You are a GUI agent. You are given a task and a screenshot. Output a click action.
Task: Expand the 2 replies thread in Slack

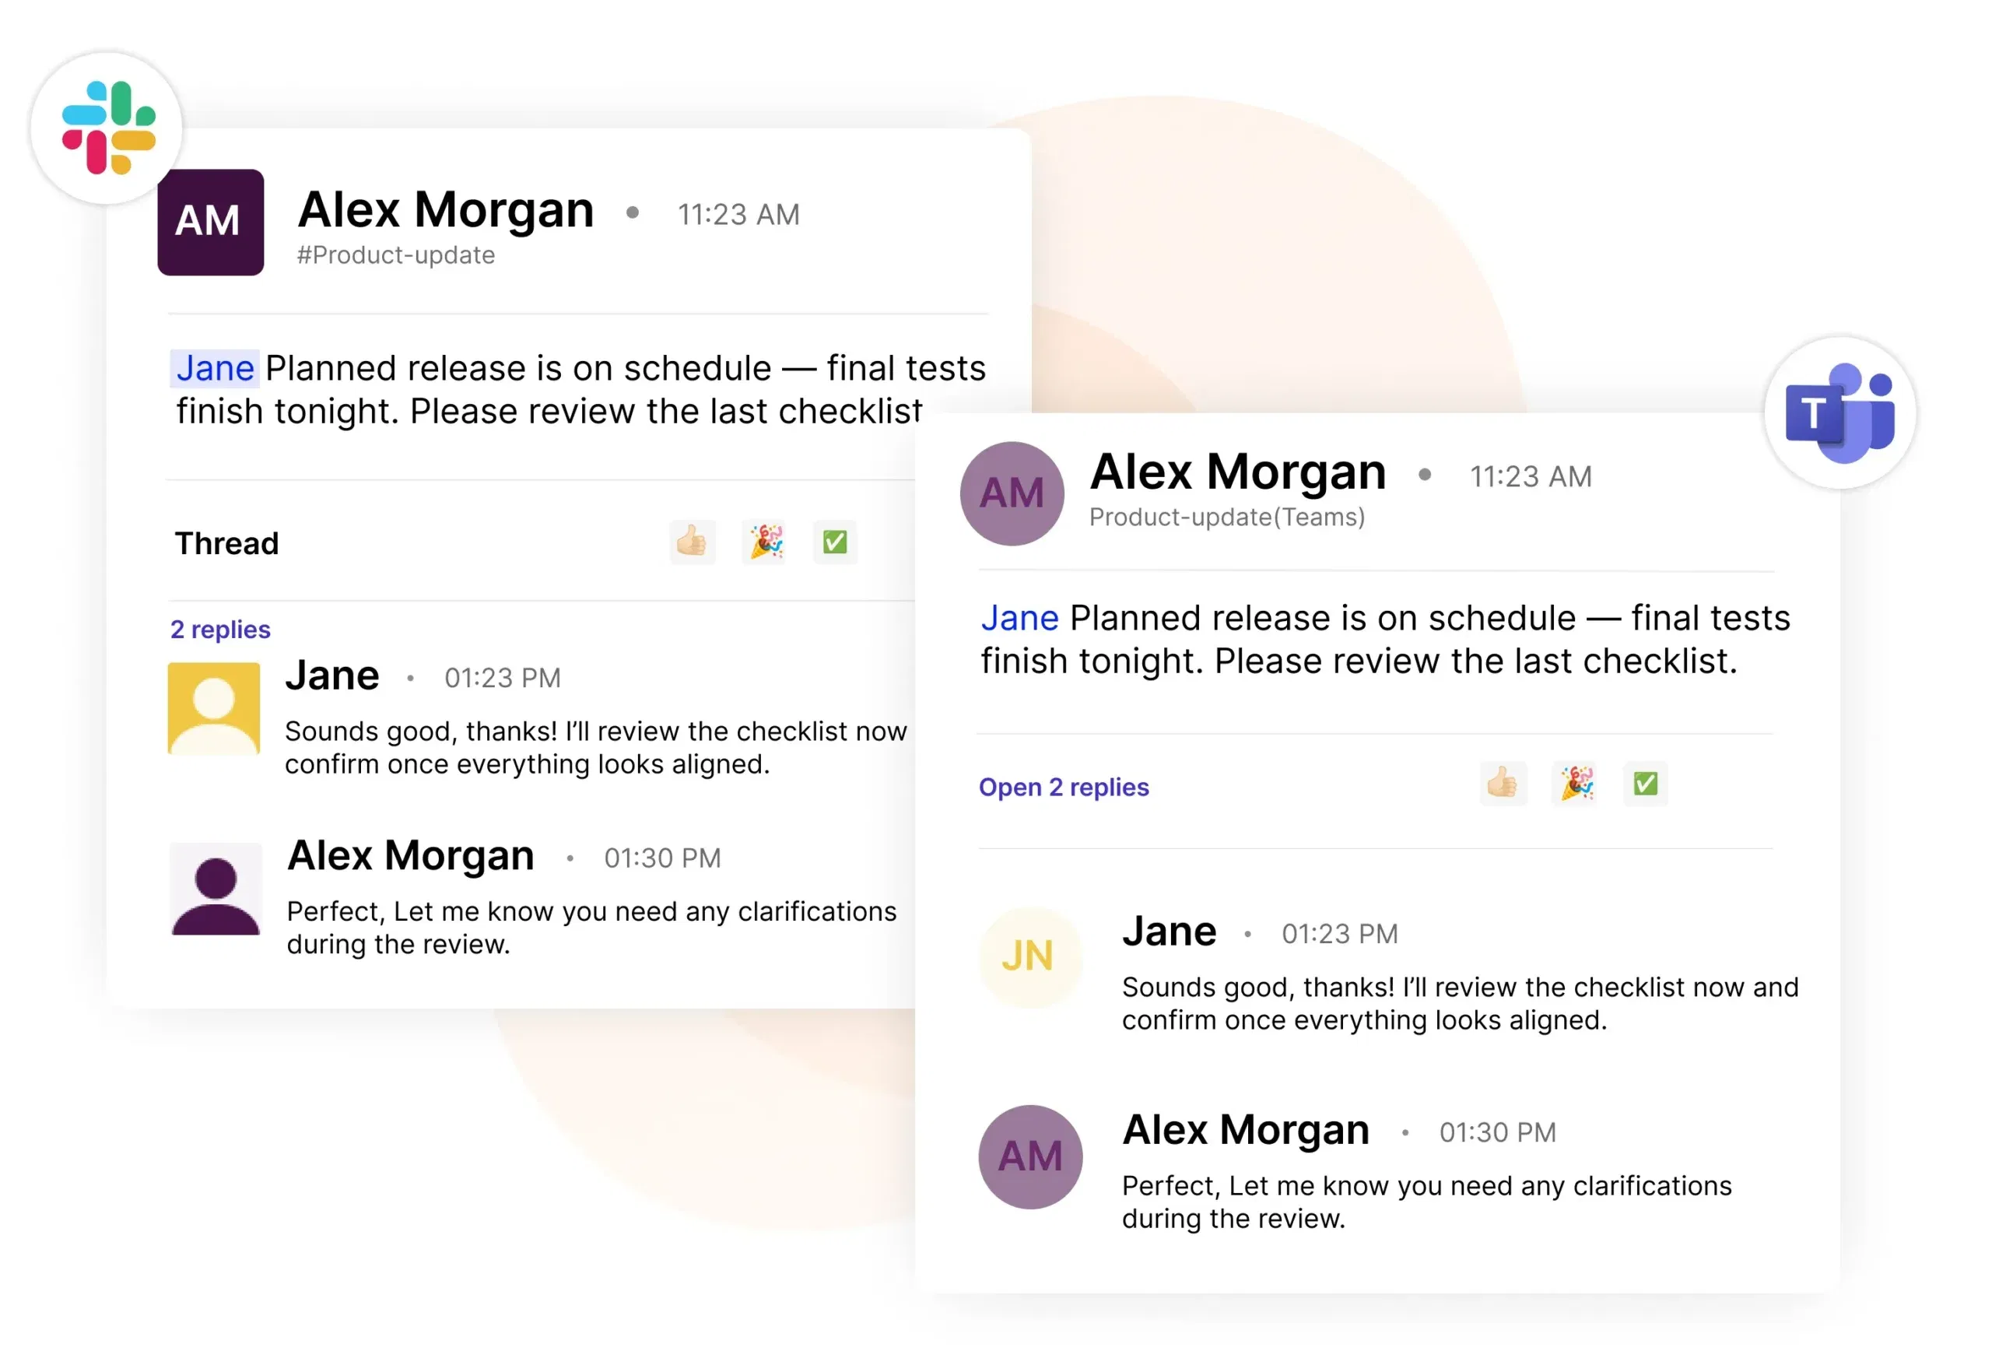220,630
